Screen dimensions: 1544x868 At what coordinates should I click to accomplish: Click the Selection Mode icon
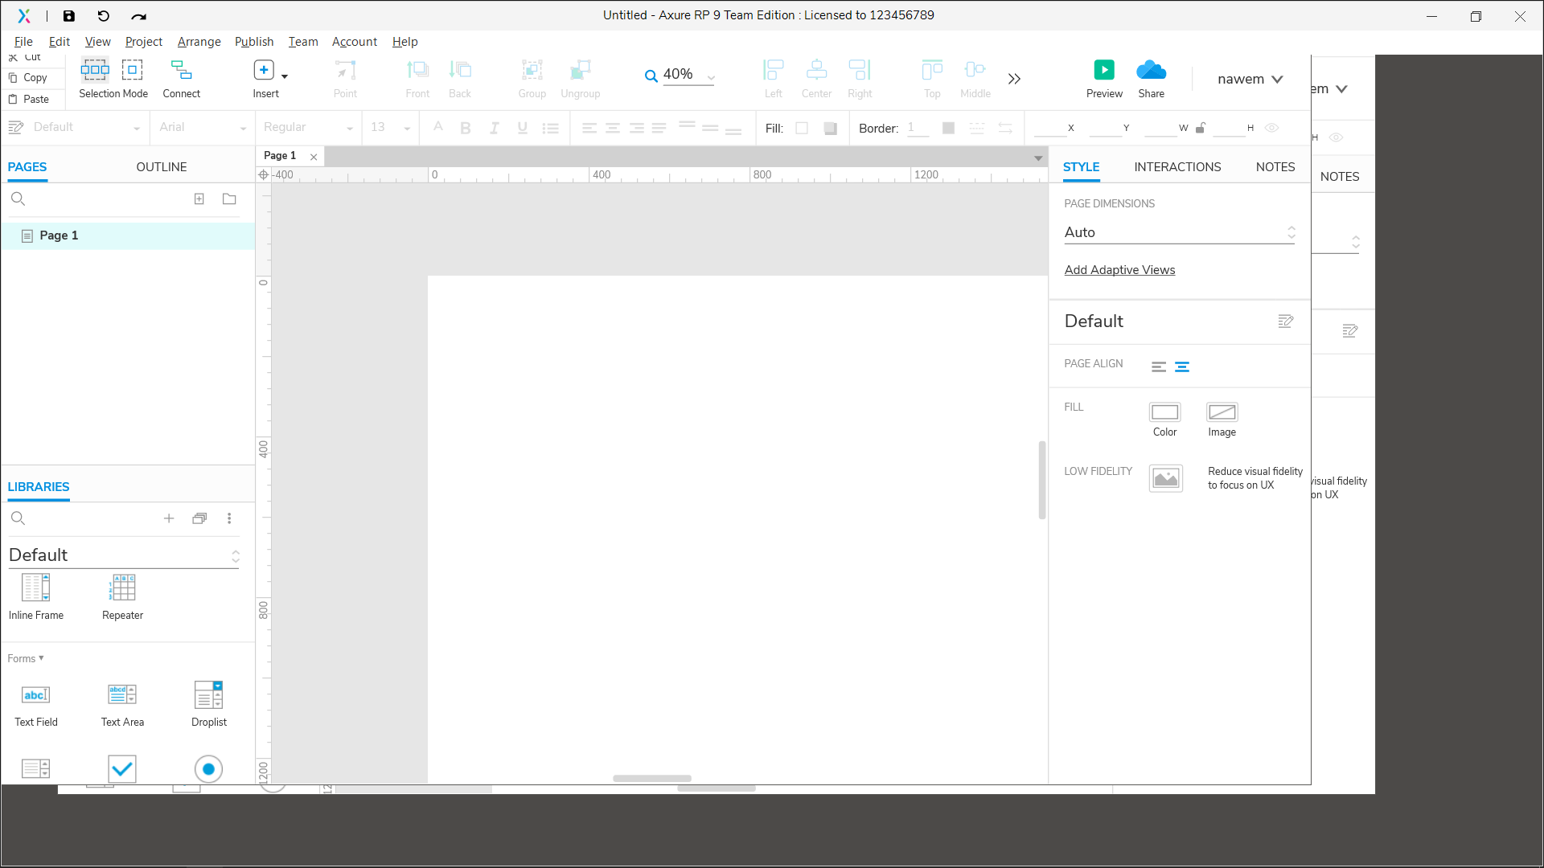95,71
